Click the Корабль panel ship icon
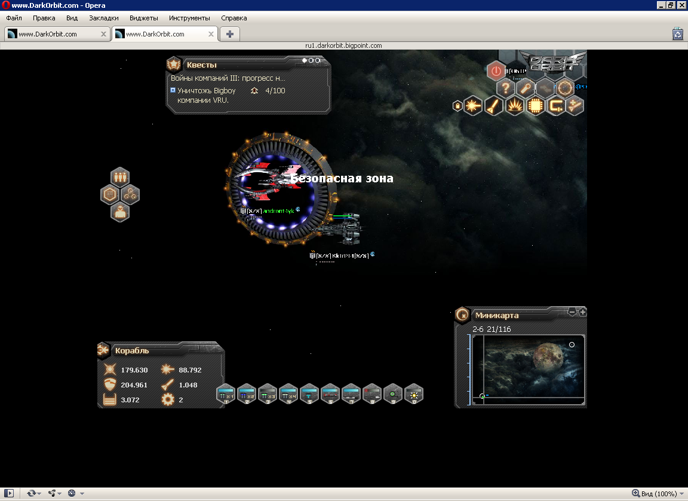The width and height of the screenshot is (688, 501). (x=103, y=350)
